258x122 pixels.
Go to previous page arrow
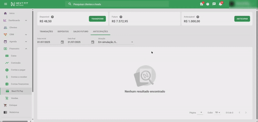point(239,112)
